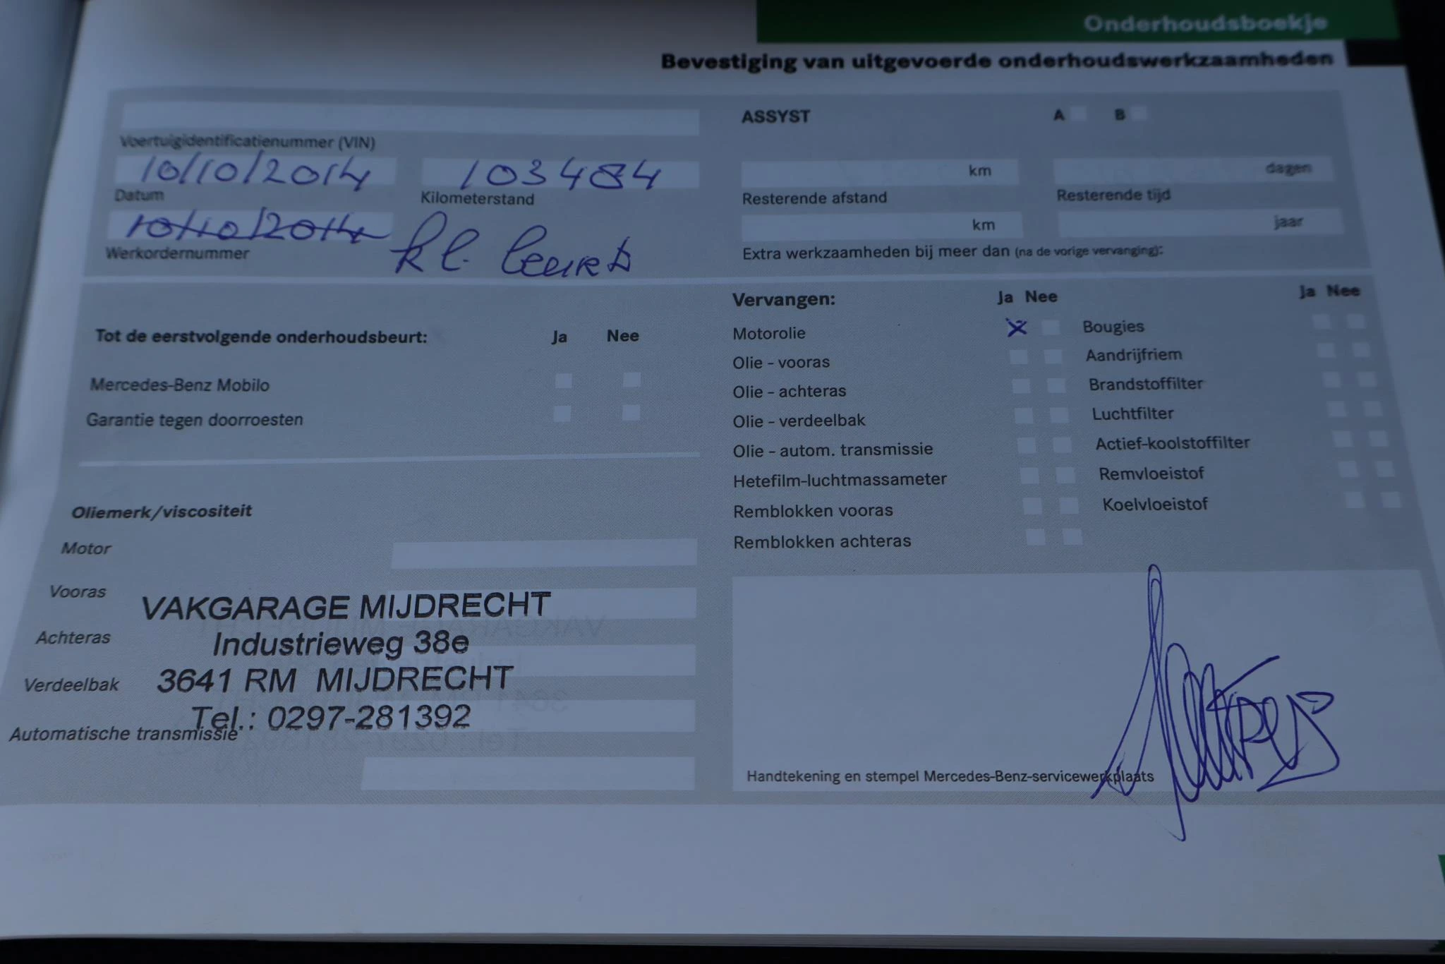Tick the Motorolie Ja checkbox
This screenshot has height=964, width=1445.
(x=1017, y=327)
